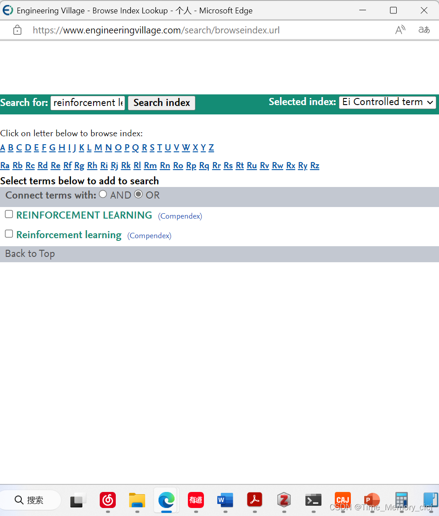Browse index letter B
The height and width of the screenshot is (516, 439).
coord(11,148)
